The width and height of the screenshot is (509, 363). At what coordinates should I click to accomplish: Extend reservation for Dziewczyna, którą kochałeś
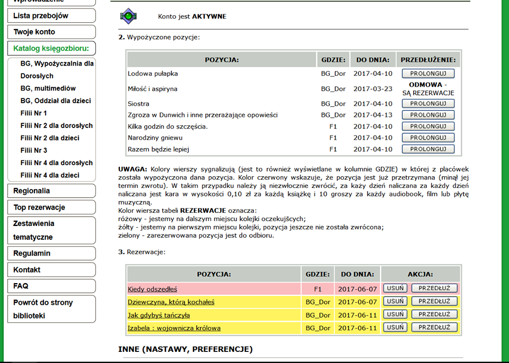[434, 302]
